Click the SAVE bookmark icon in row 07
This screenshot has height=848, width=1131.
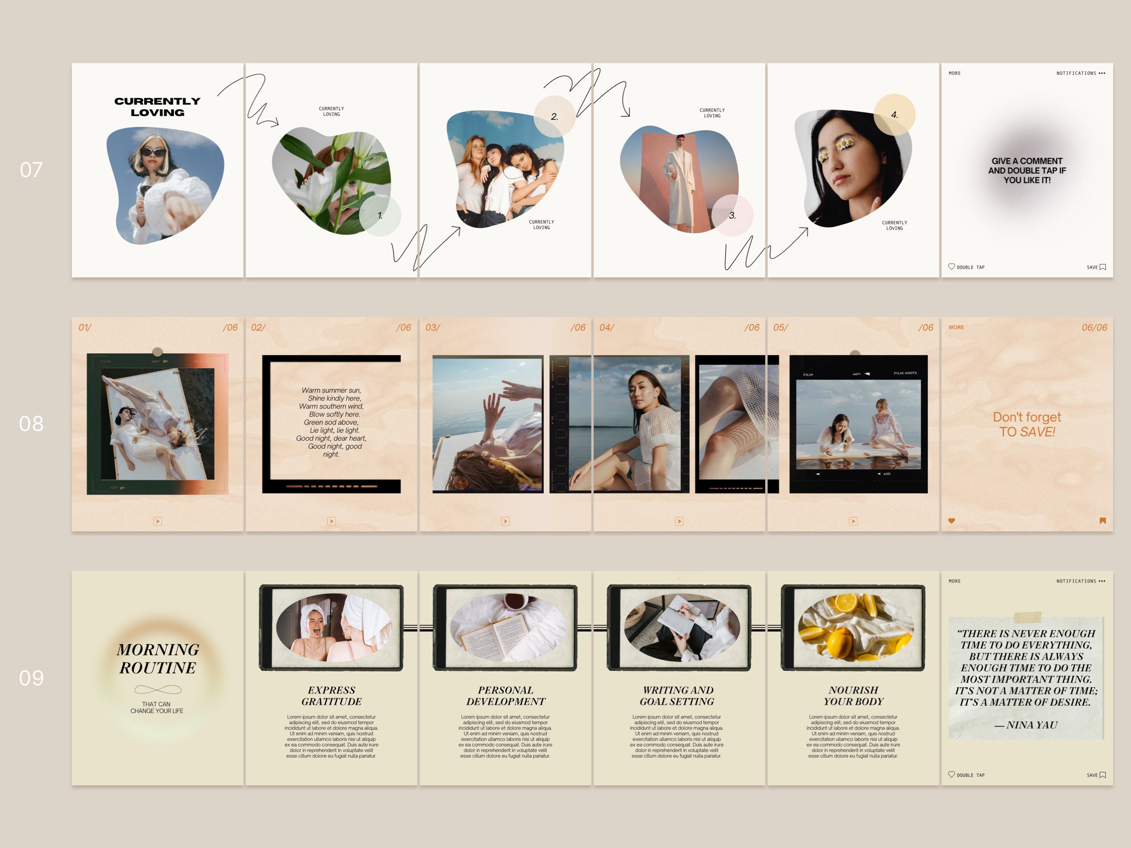click(x=1103, y=267)
